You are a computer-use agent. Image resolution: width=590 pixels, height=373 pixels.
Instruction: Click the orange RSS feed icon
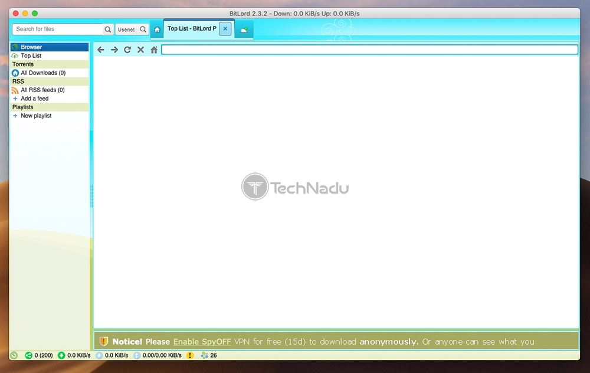coord(15,90)
